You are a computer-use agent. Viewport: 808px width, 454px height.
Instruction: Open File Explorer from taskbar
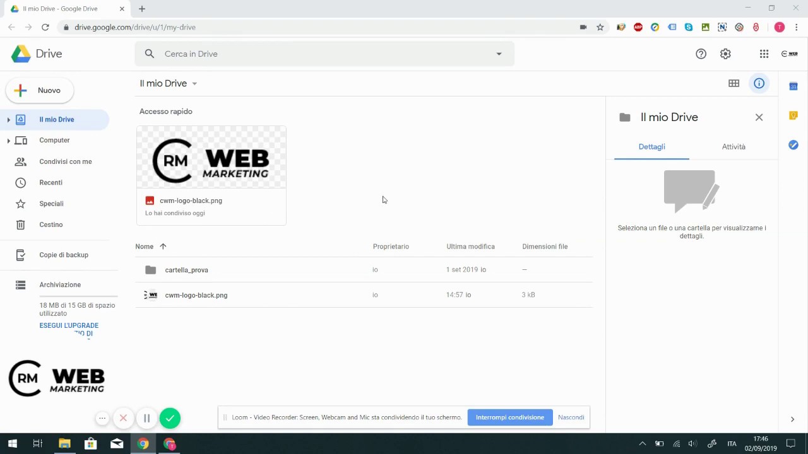coord(64,444)
